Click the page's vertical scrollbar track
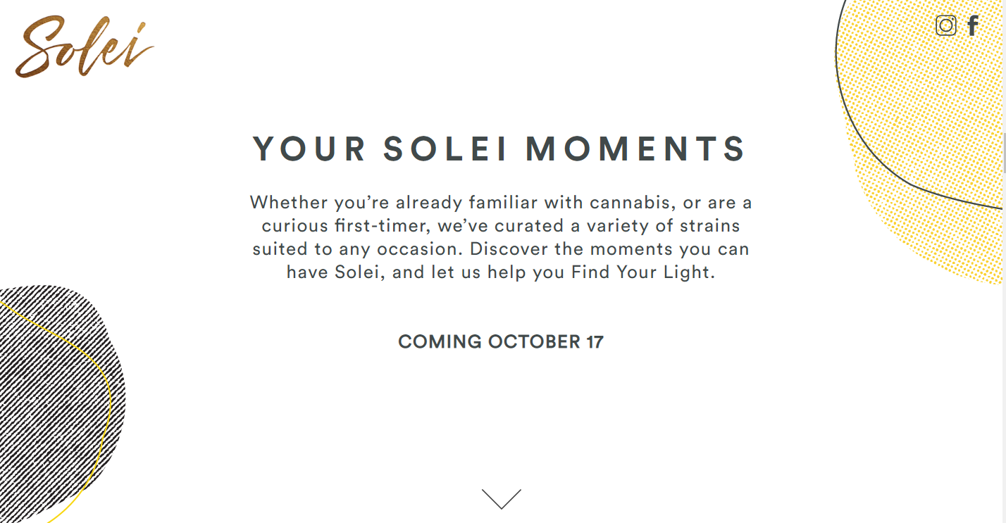Viewport: 1006px width, 523px height. 1004,261
